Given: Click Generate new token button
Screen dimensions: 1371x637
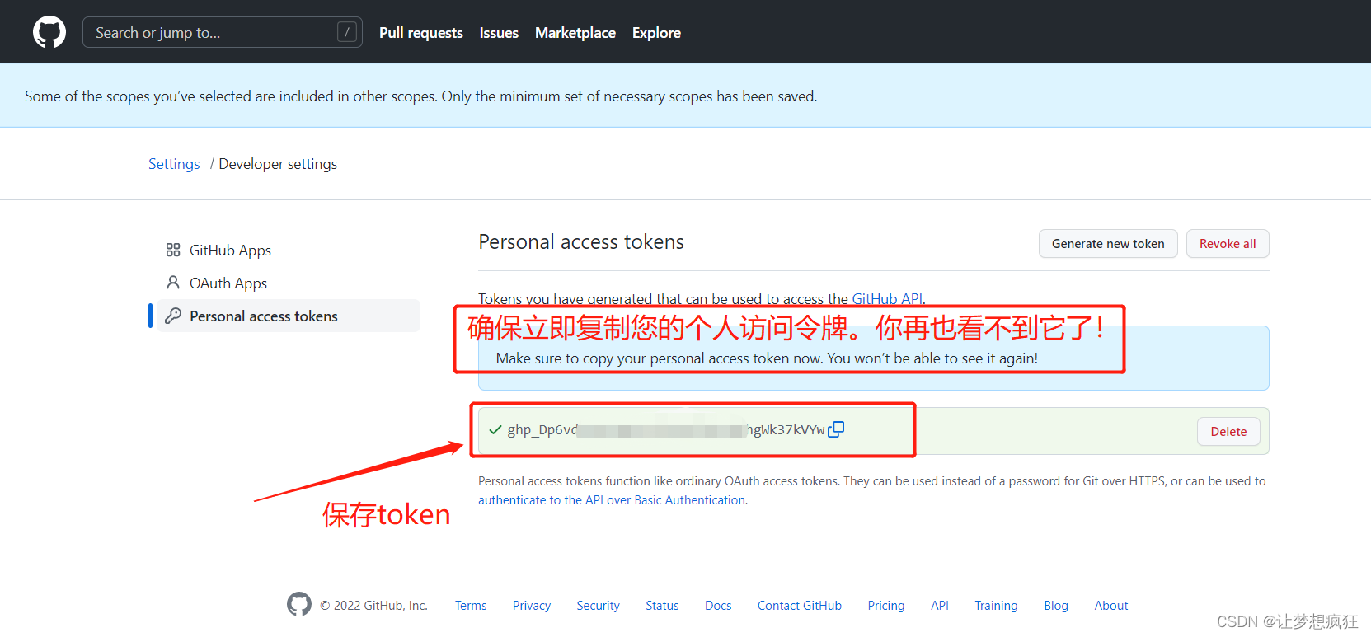Looking at the screenshot, I should coord(1108,244).
